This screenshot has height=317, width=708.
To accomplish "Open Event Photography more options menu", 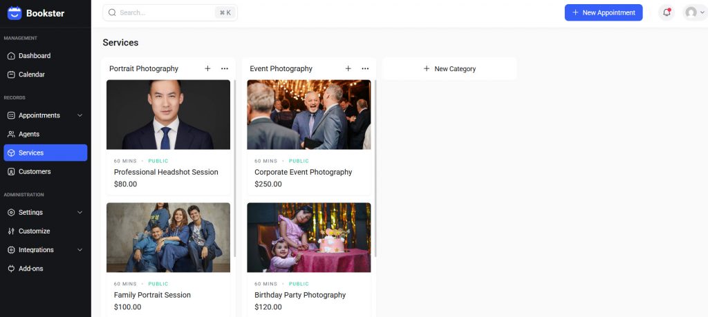I will tap(365, 68).
